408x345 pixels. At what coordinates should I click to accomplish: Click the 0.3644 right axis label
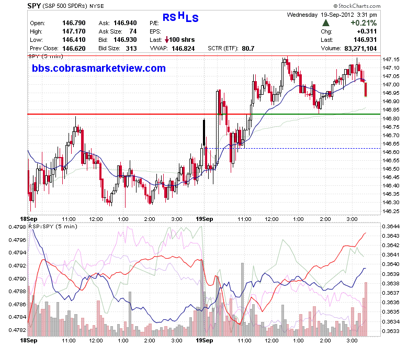[391, 227]
